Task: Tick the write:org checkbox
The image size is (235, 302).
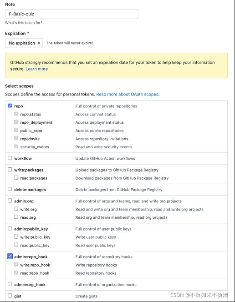Action: point(16,209)
